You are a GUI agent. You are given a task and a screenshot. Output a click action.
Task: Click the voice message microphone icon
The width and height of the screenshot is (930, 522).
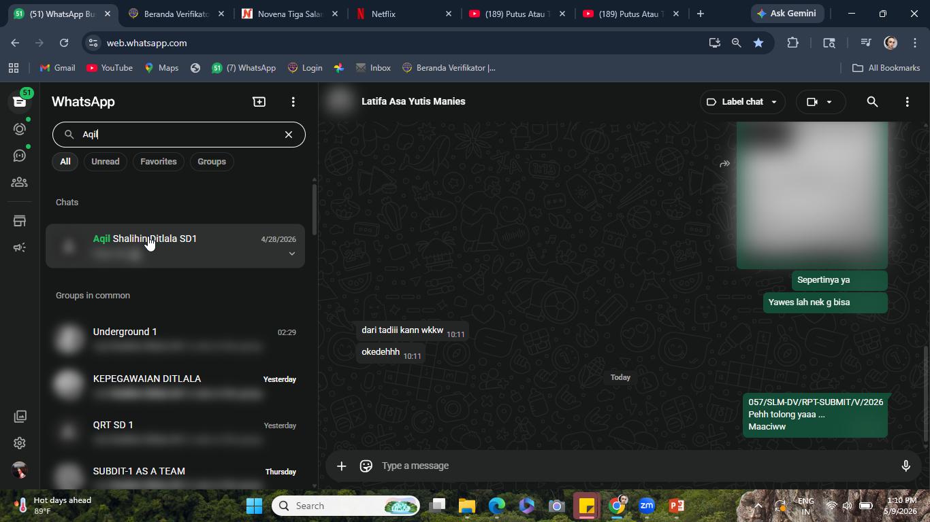905,466
